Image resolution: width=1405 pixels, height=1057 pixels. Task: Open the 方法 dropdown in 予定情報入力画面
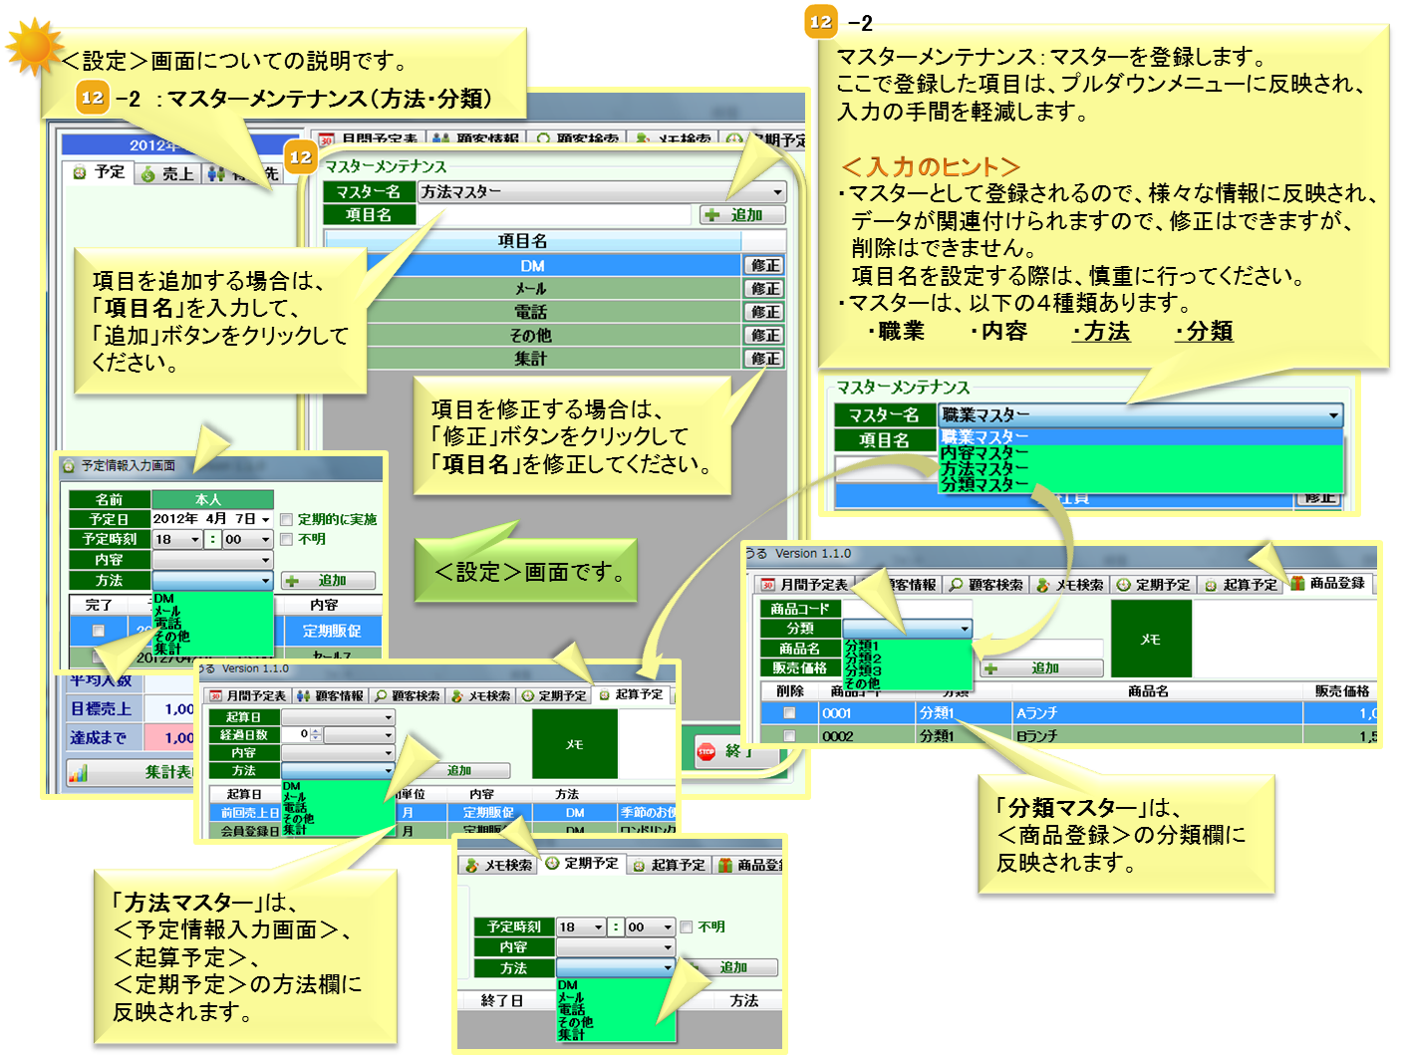pos(212,580)
